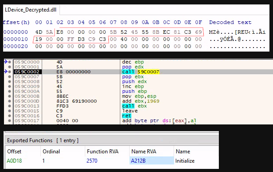This screenshot has height=172, width=273.
Task: Toggle breakpoint dot at address 059C0000
Action: 10,62
